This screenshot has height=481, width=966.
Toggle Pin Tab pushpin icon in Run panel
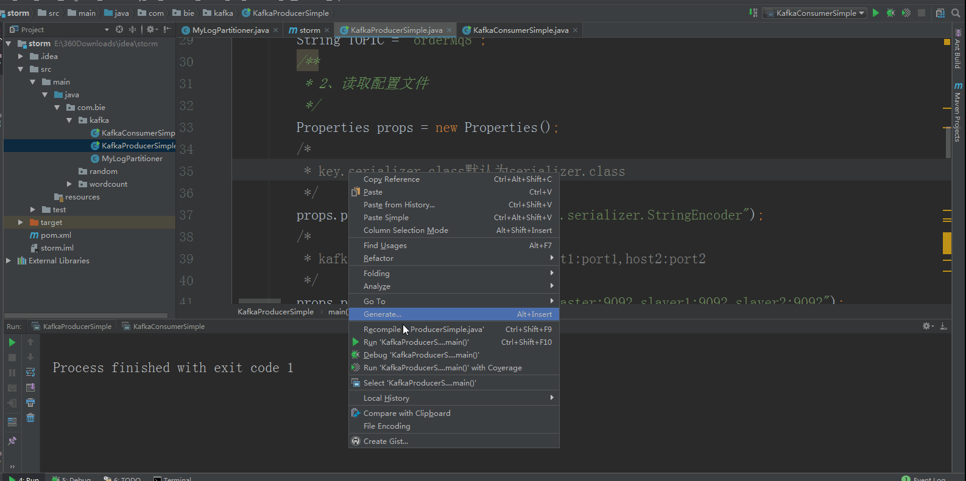(x=12, y=441)
